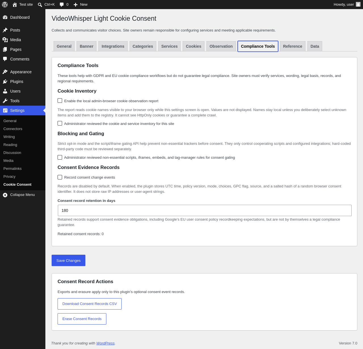The height and width of the screenshot is (349, 363).
Task: Open the Permalinks settings submenu
Action: click(x=12, y=169)
